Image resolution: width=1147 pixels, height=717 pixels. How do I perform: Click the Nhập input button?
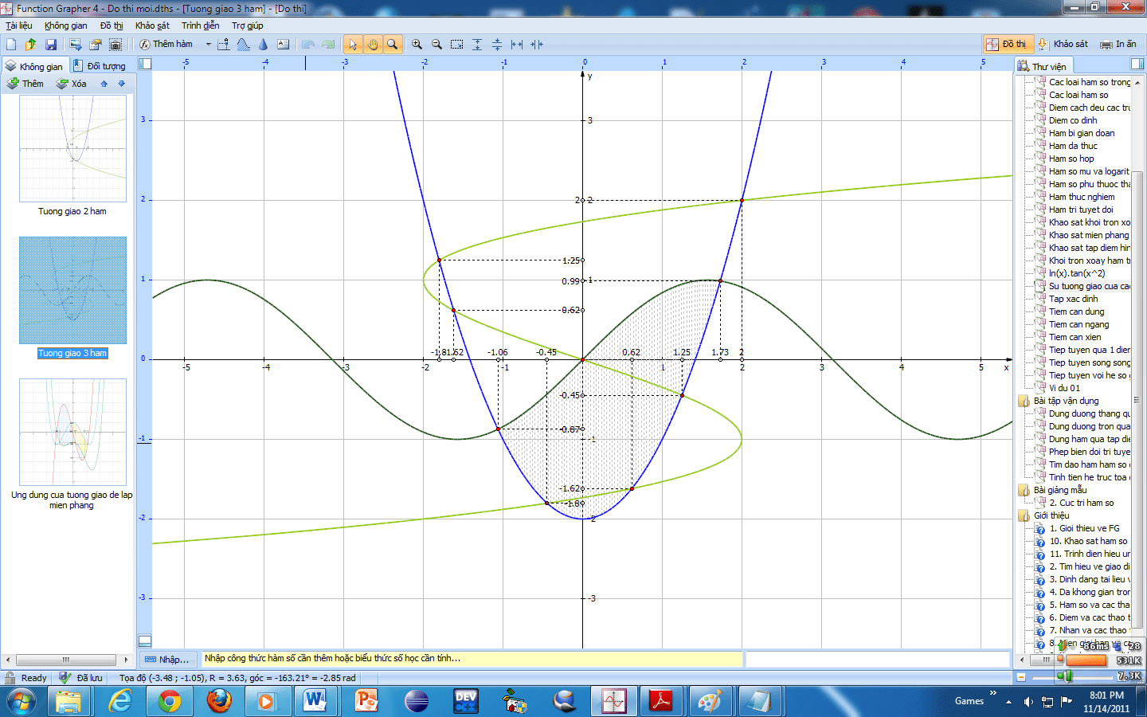[167, 659]
